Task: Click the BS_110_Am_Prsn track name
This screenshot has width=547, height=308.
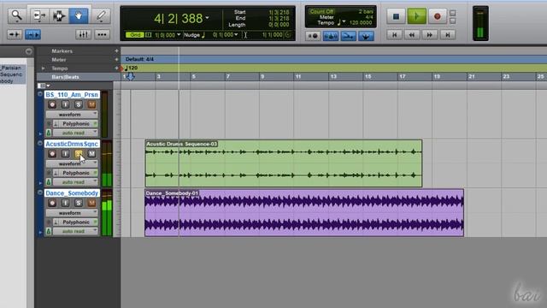Action: click(72, 95)
